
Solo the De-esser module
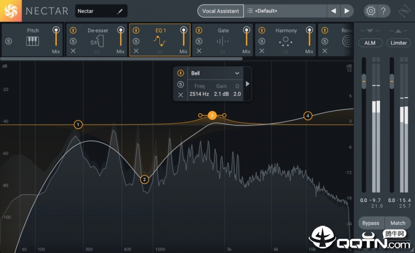(x=73, y=41)
